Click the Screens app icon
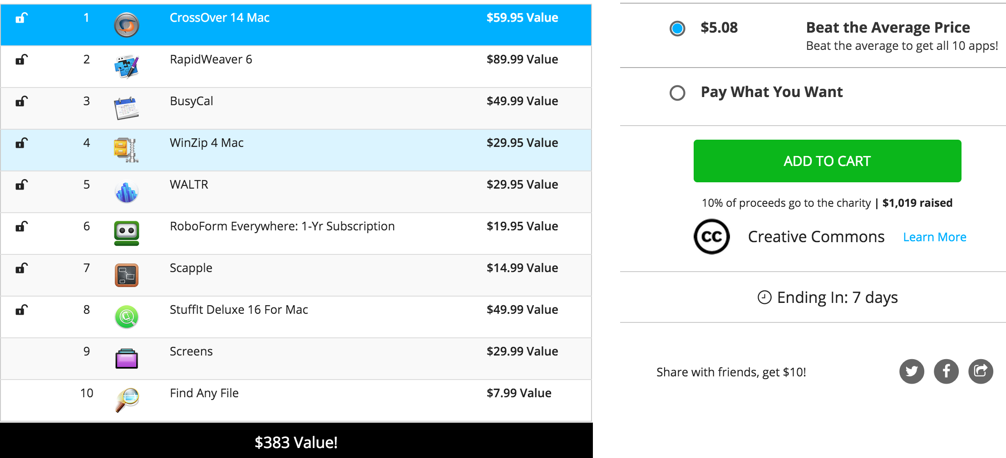Image resolution: width=1006 pixels, height=458 pixels. (x=127, y=358)
